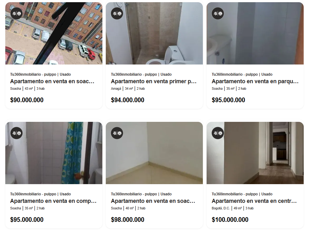Open 'Apartamento en venta en centr…' listing title

coord(254,201)
